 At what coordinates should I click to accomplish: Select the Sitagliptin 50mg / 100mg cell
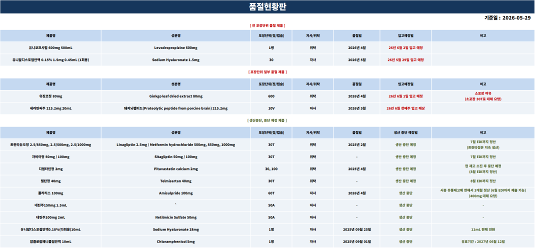coord(175,157)
